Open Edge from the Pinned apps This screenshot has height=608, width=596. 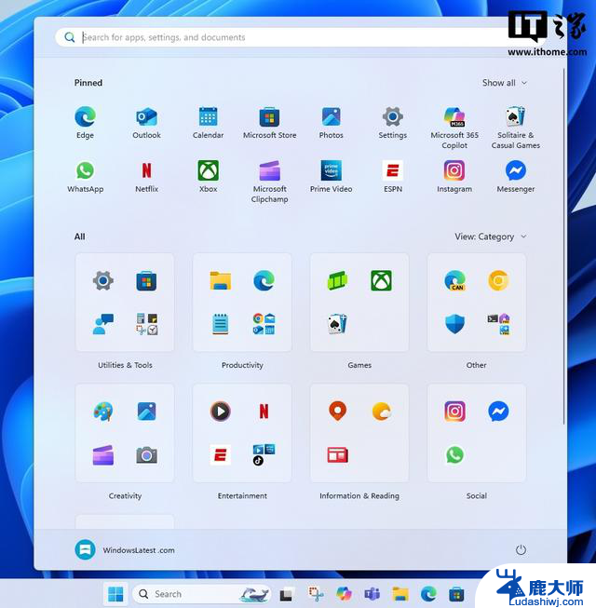point(86,123)
